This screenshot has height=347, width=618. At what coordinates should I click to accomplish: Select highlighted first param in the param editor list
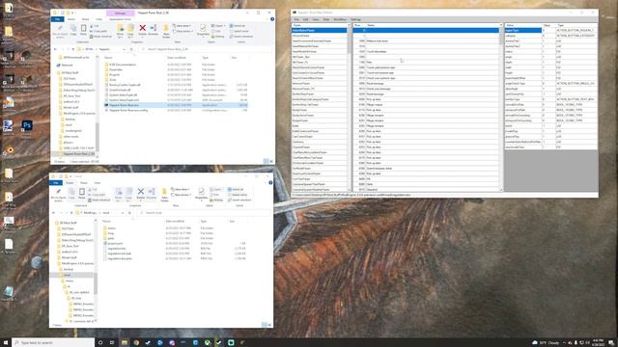[320, 30]
